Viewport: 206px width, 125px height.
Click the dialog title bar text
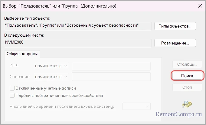(x=60, y=6)
